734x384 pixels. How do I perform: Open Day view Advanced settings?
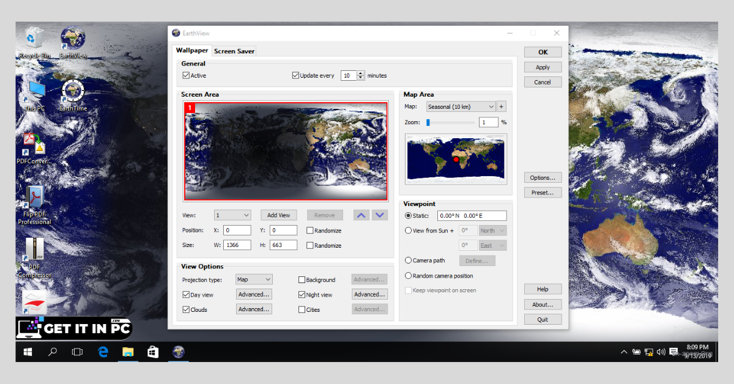(254, 294)
